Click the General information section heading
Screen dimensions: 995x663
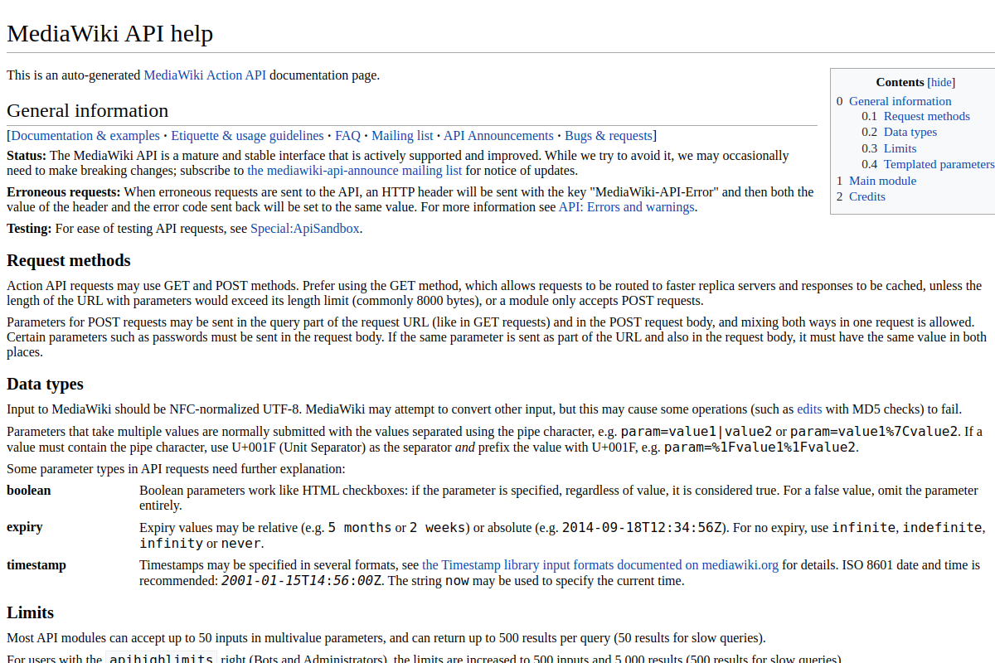tap(88, 110)
